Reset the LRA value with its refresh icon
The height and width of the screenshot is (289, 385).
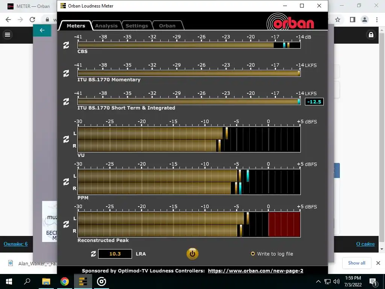[93, 254]
